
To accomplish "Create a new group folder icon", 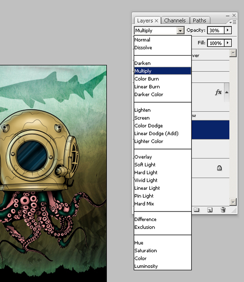I will tap(197, 210).
